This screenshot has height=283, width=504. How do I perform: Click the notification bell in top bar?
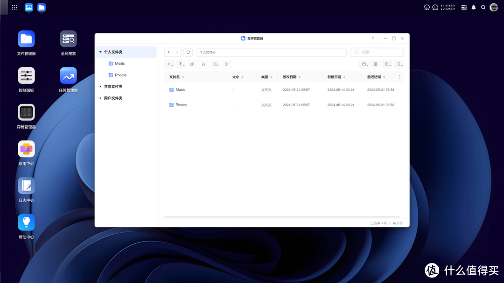tap(474, 7)
